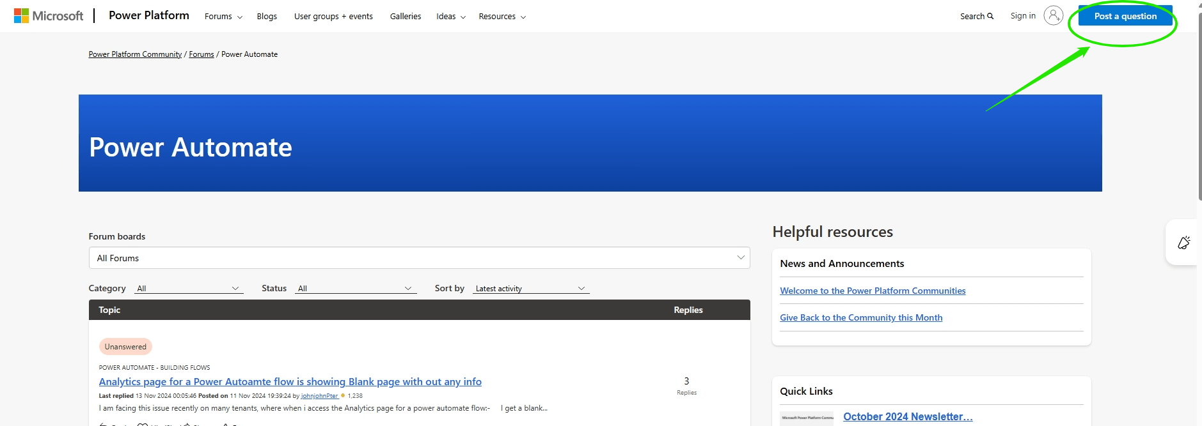Expand the Ideas menu

451,17
